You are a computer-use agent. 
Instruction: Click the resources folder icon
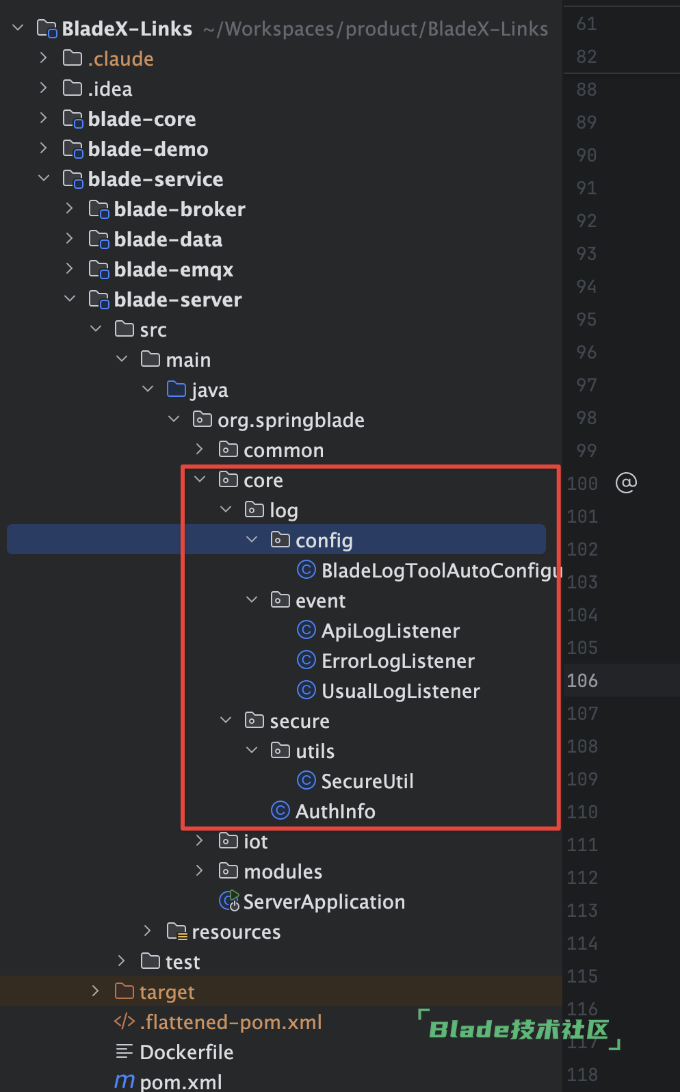177,931
